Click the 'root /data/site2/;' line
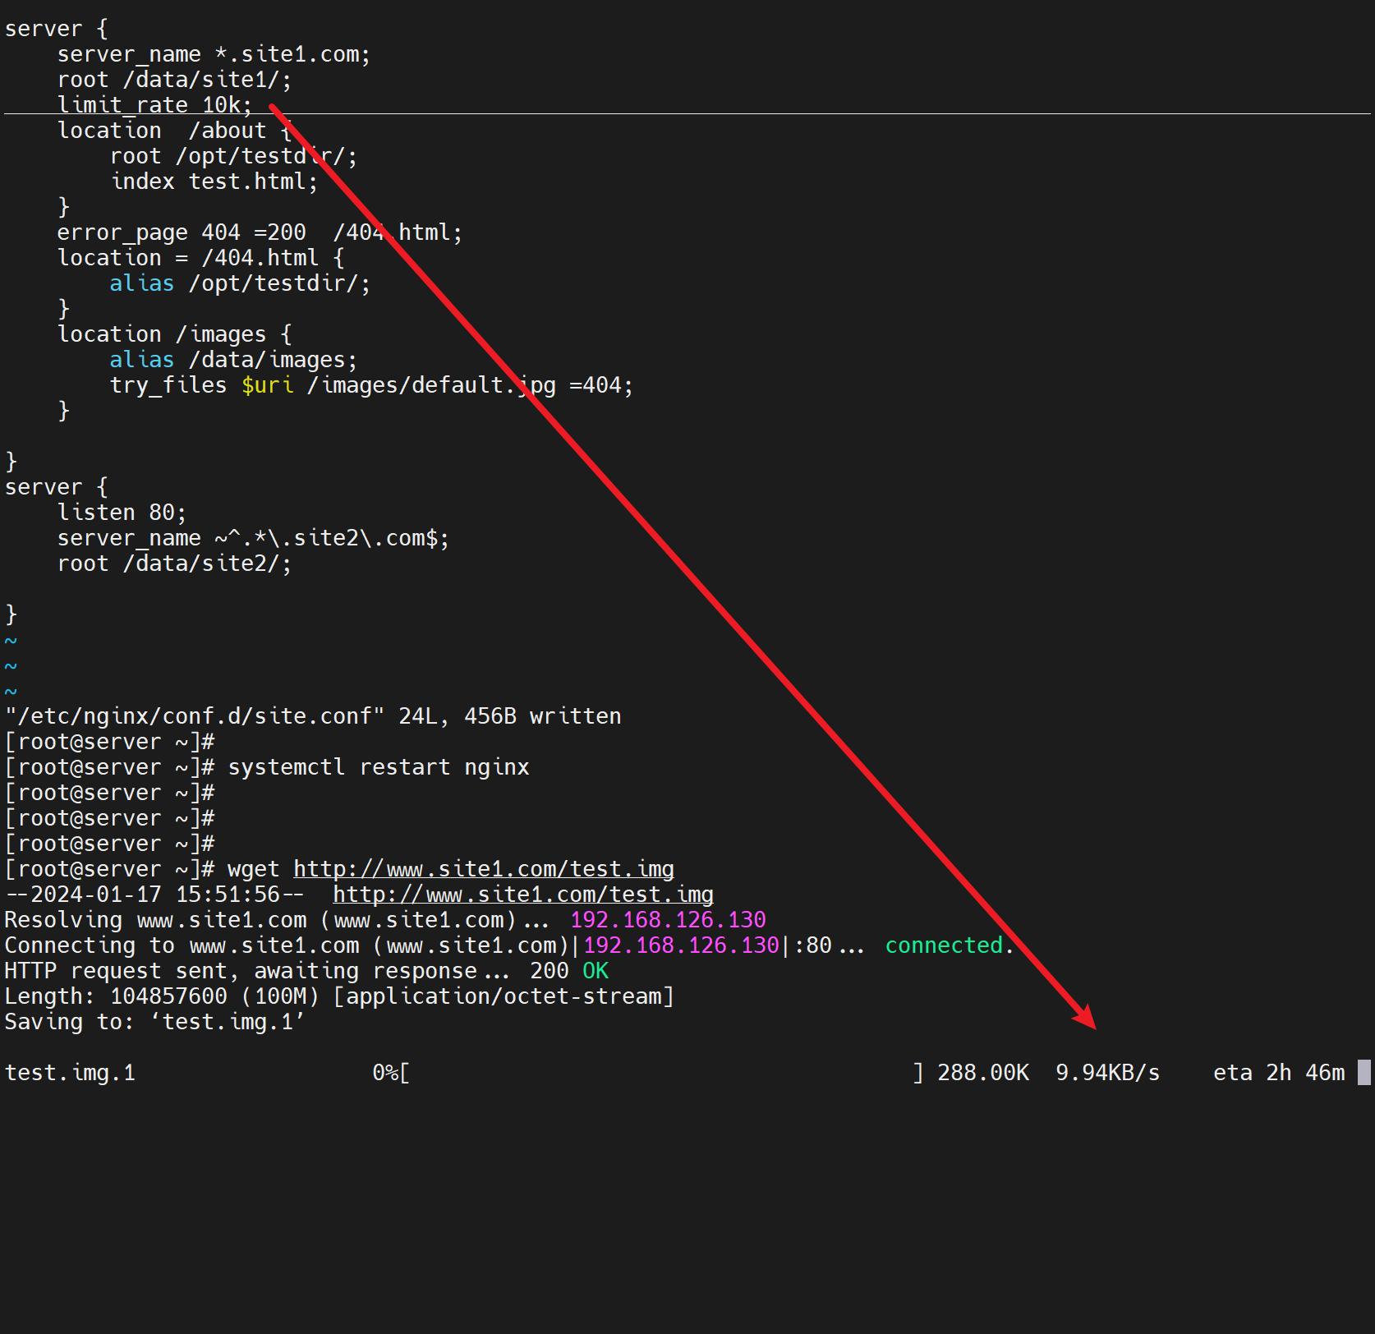This screenshot has width=1375, height=1334. [x=174, y=563]
